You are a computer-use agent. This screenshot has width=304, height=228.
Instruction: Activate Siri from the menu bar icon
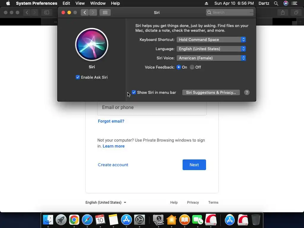286,3
